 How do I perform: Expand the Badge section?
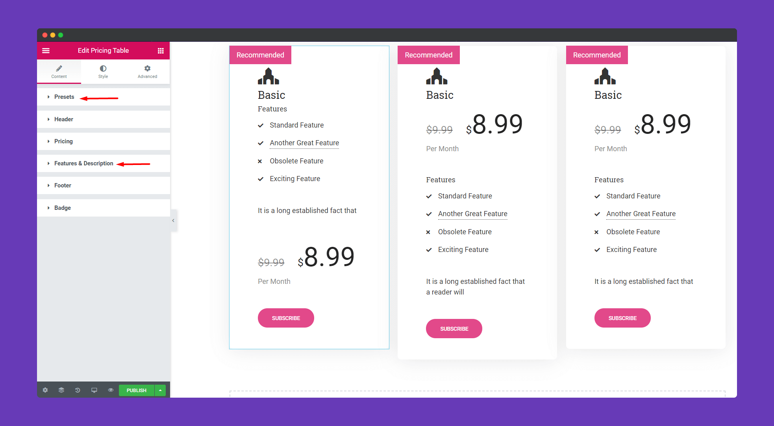pos(62,208)
